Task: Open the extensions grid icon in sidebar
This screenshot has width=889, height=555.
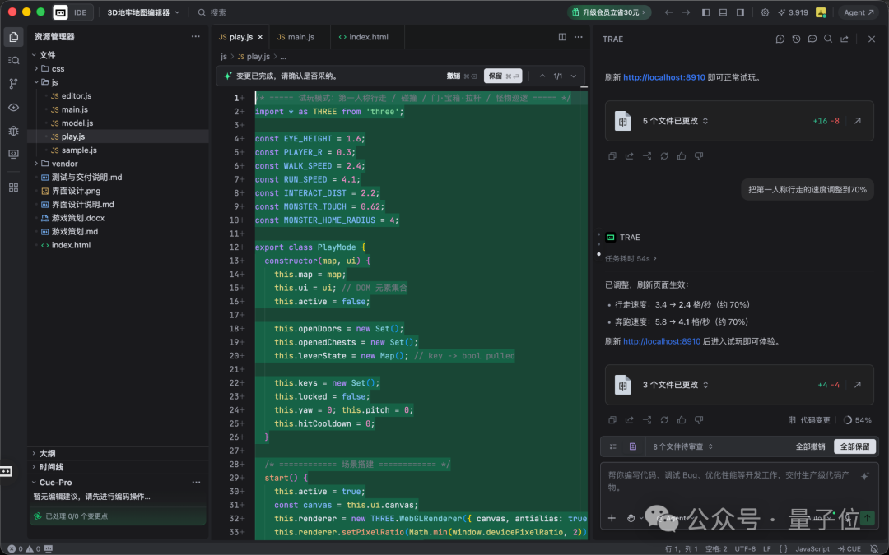Action: pos(14,187)
